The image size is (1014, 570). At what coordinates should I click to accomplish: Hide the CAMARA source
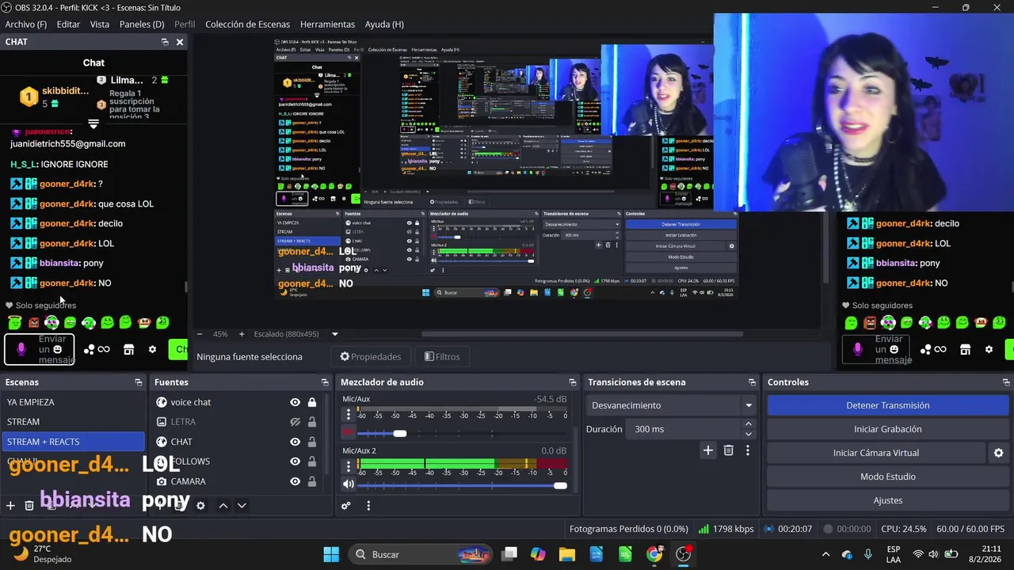tap(295, 481)
